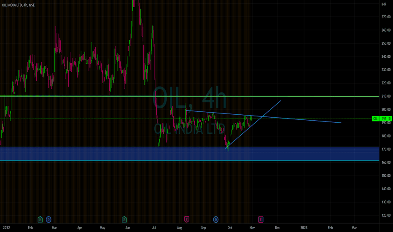Open the green earnings marker closest to Feb 2022
Image resolution: width=393 pixels, height=232 pixels.
point(40,220)
